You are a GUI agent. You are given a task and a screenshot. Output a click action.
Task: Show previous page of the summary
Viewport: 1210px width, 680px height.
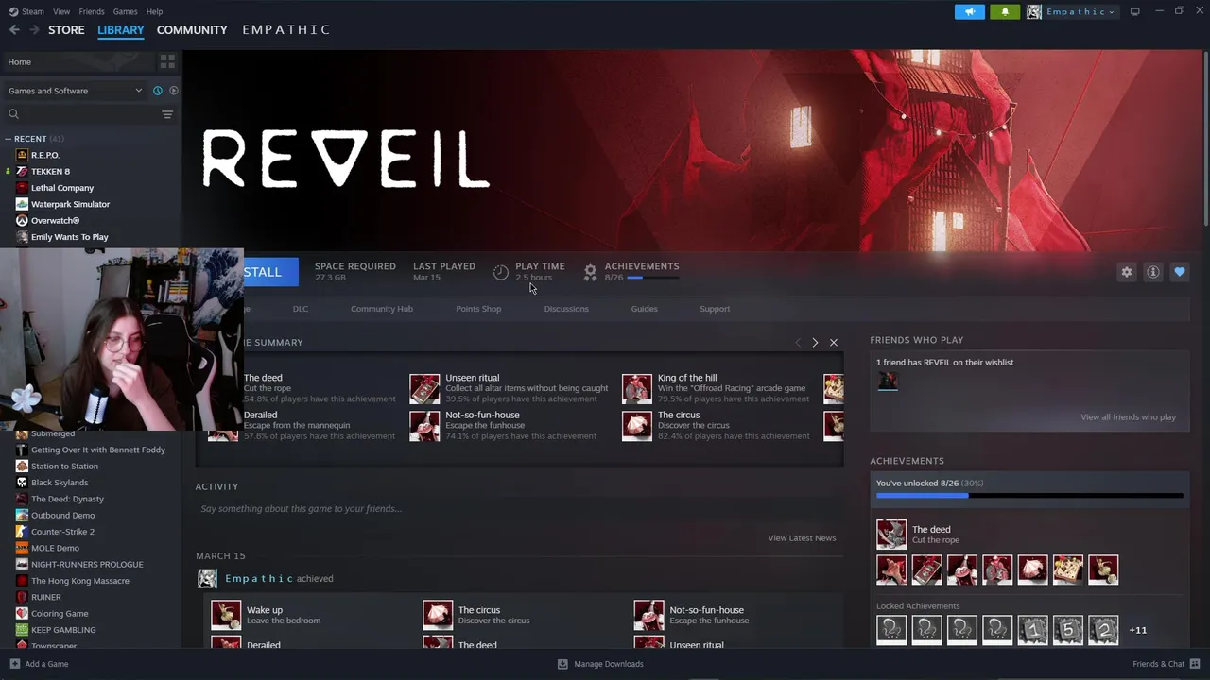pyautogui.click(x=798, y=343)
